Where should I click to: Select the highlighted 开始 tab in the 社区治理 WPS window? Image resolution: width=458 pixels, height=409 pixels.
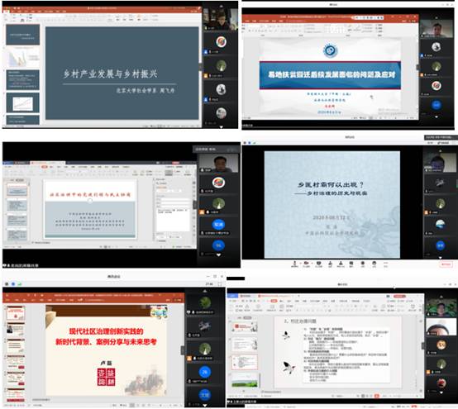click(x=45, y=167)
